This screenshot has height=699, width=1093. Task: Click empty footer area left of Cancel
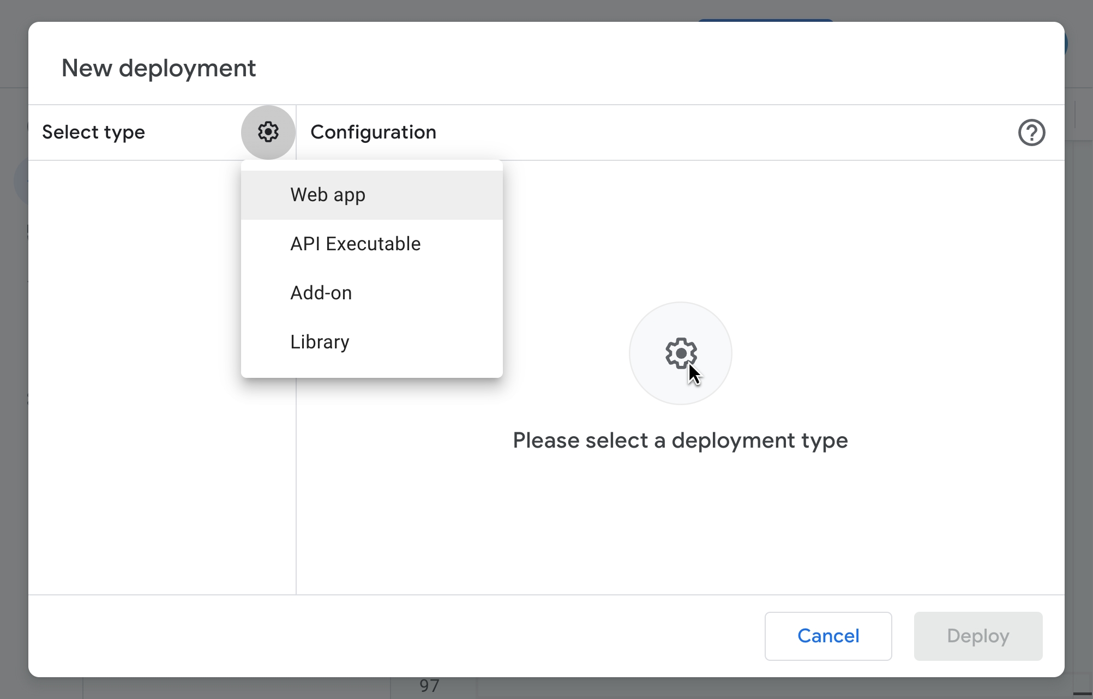[382, 636]
